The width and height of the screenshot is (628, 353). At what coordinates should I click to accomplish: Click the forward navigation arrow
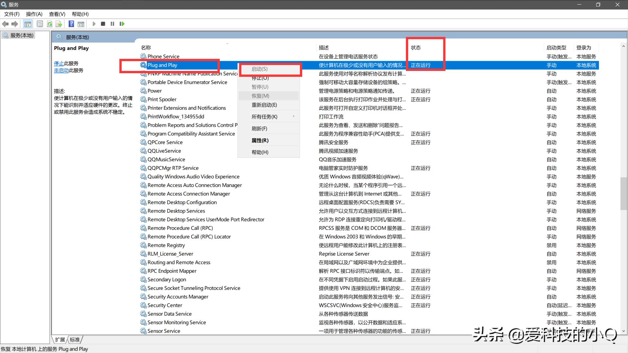(15, 24)
